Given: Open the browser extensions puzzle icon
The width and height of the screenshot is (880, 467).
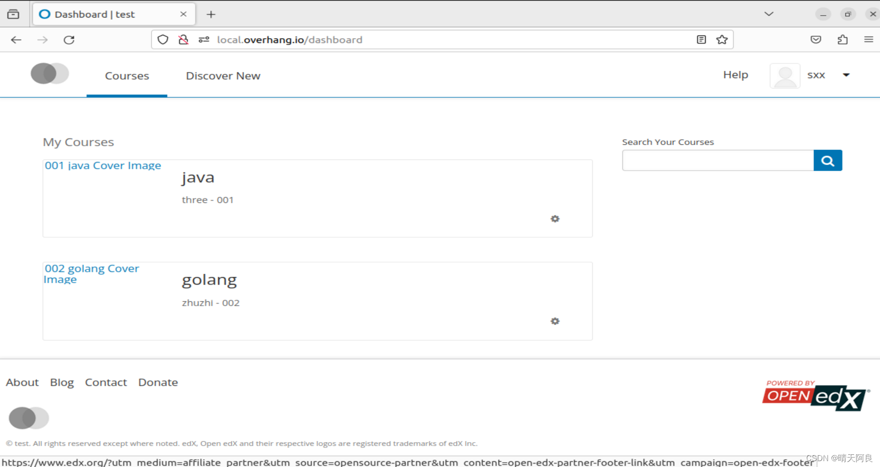Looking at the screenshot, I should click(x=842, y=40).
